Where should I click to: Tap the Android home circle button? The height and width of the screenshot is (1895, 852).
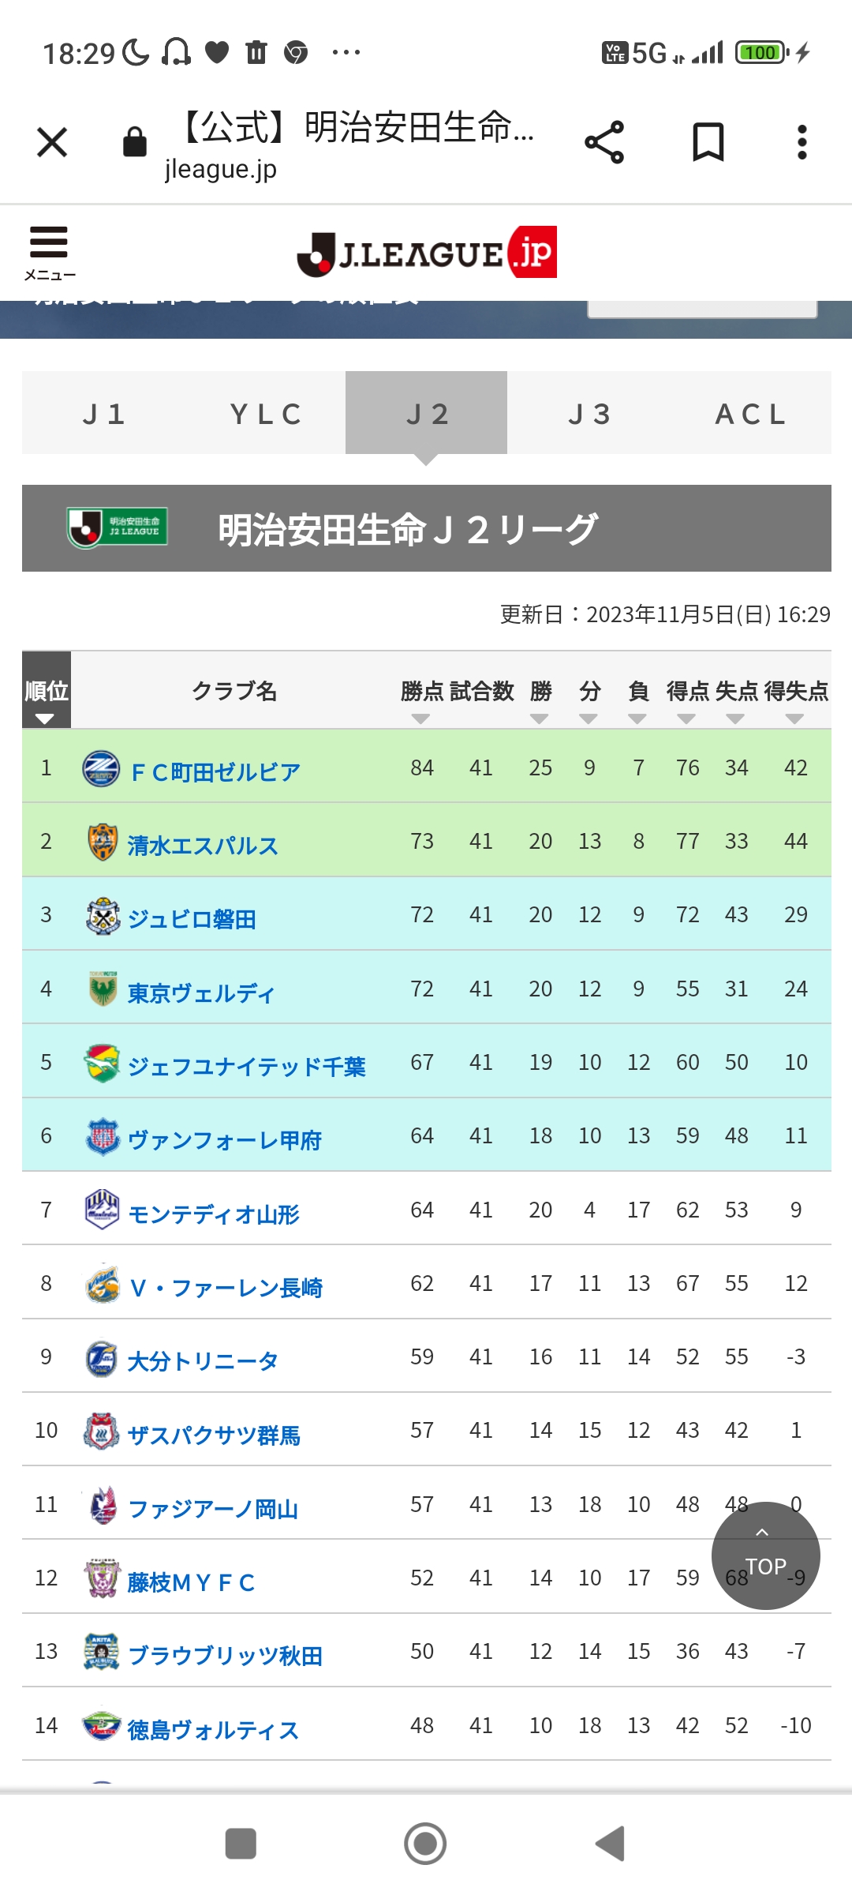[x=425, y=1844]
